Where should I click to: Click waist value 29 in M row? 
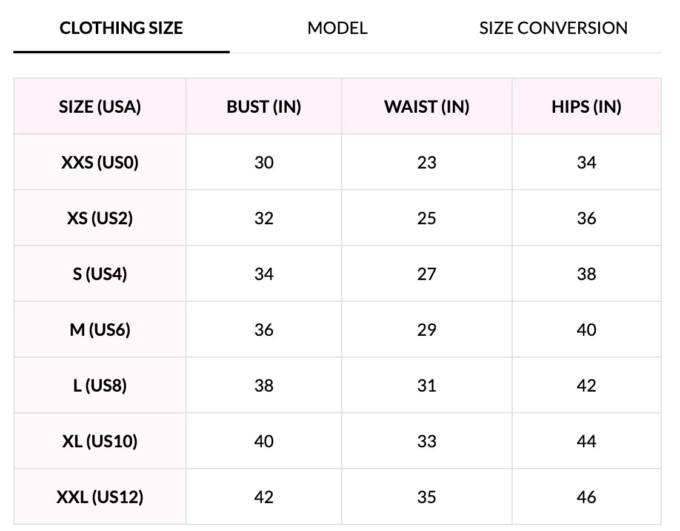(427, 330)
